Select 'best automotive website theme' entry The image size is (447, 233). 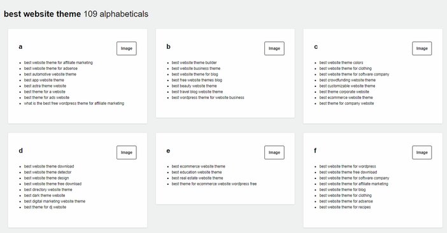[x=50, y=74]
